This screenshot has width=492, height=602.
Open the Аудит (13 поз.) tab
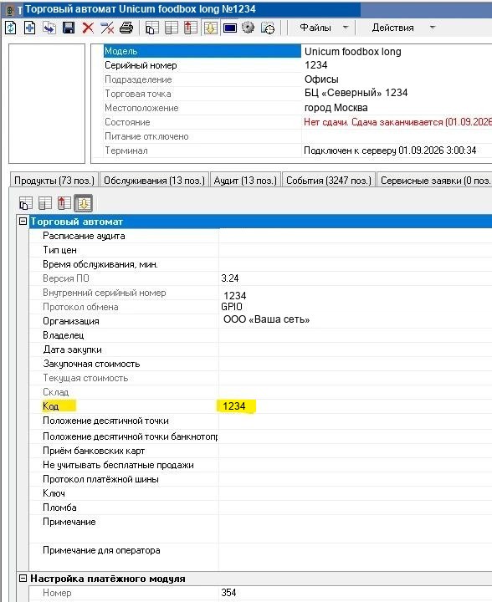coord(245,180)
